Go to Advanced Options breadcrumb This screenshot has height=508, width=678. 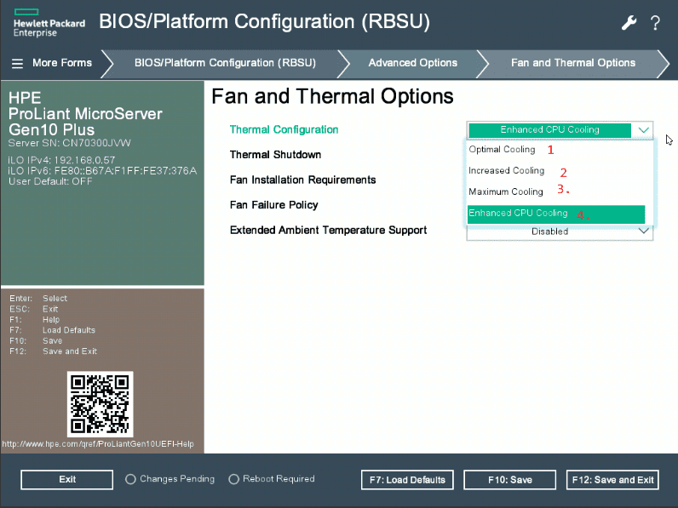(413, 63)
